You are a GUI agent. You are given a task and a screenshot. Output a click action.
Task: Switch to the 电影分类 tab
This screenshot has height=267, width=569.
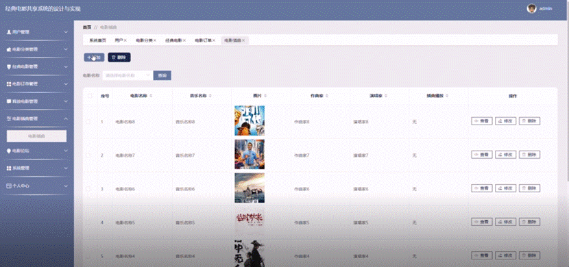[x=144, y=40]
